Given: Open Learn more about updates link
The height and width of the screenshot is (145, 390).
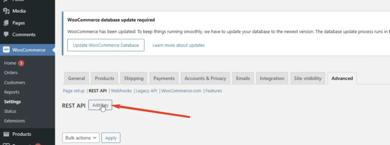Looking at the screenshot, I should [x=179, y=45].
